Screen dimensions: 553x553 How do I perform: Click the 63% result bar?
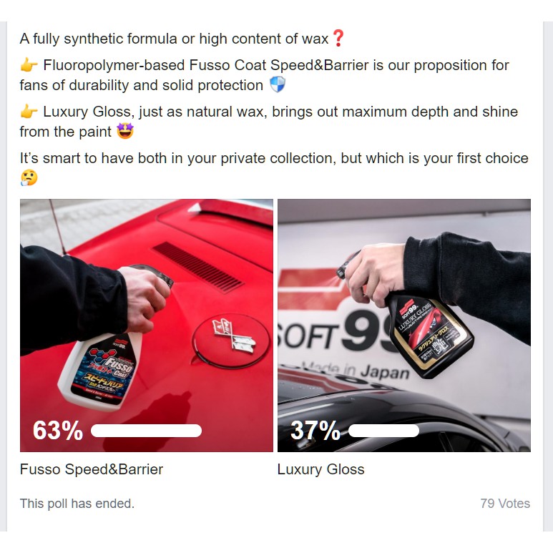[x=146, y=431]
